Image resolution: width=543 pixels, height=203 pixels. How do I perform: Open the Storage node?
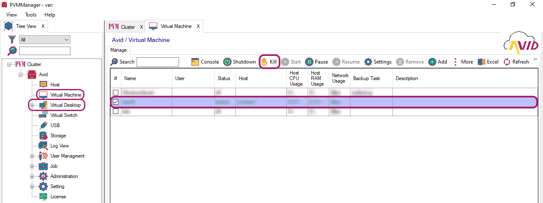click(58, 136)
